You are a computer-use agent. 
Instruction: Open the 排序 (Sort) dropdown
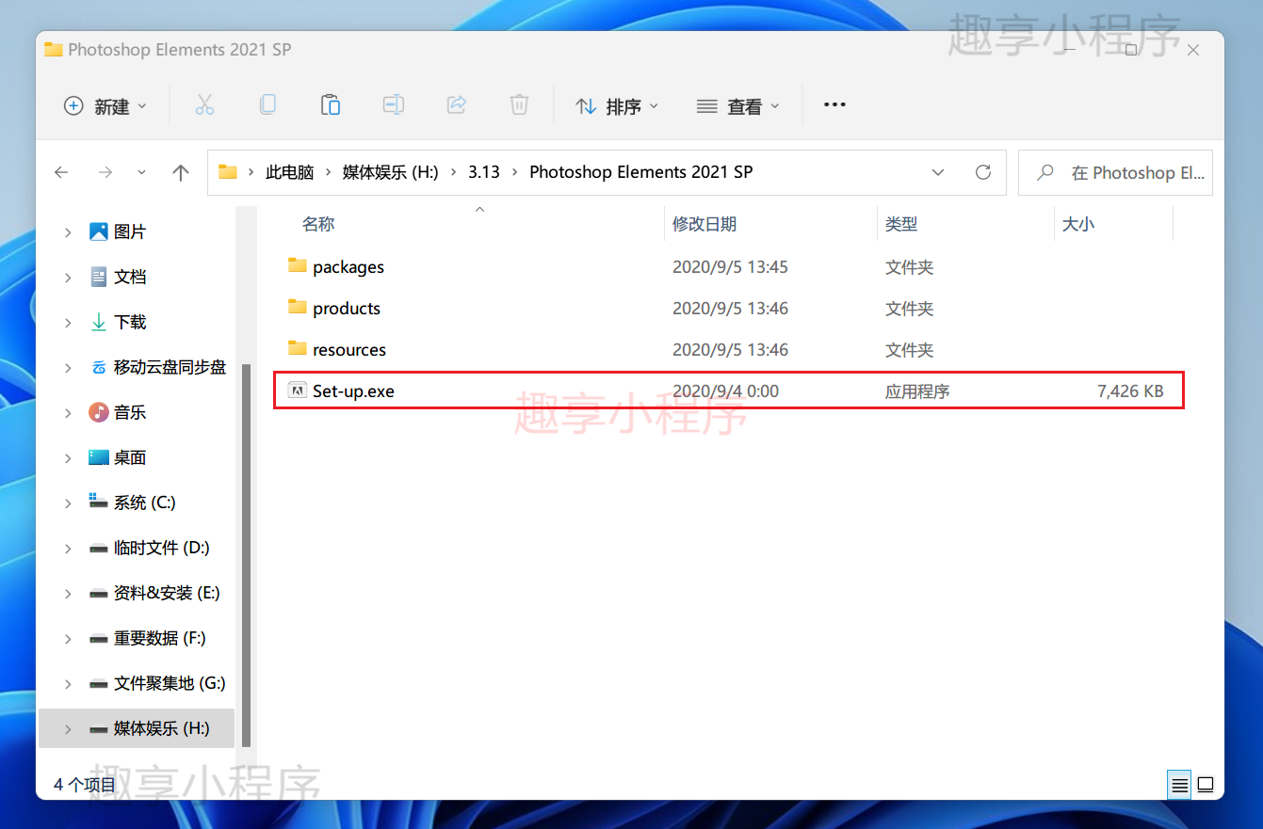click(617, 105)
